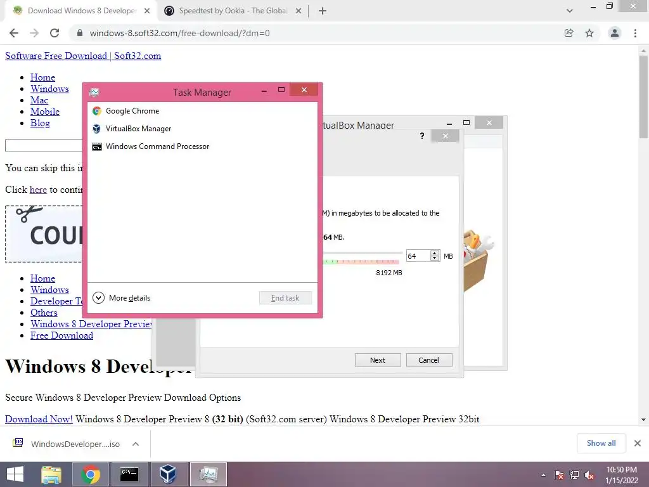This screenshot has width=649, height=487.
Task: Switch to Command Prompt from the taskbar
Action: [129, 474]
